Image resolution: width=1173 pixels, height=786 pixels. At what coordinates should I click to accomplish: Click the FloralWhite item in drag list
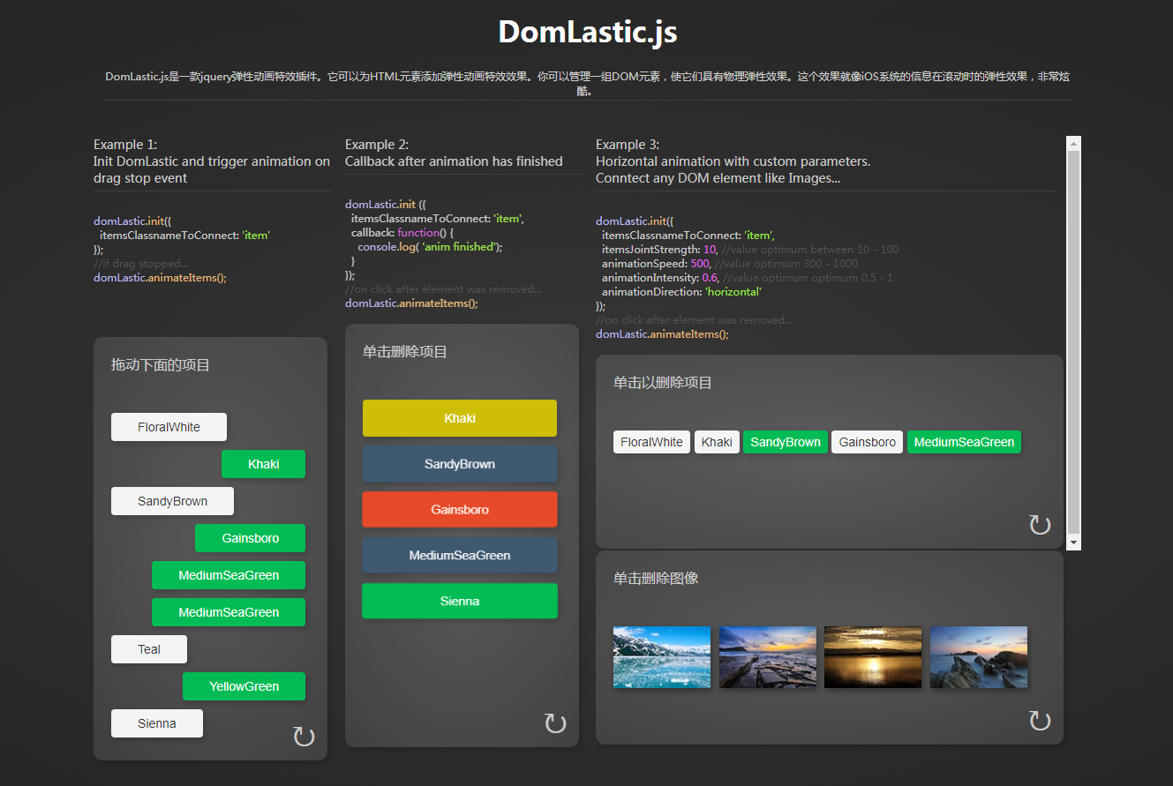[169, 427]
